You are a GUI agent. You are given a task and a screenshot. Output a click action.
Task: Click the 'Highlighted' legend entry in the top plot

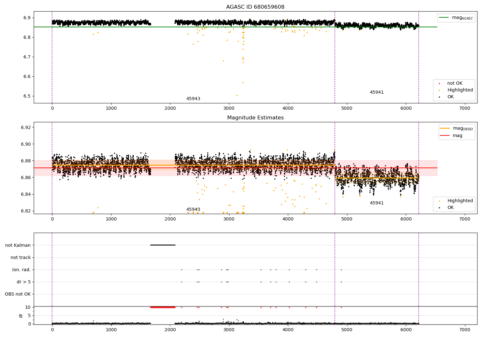coord(460,90)
